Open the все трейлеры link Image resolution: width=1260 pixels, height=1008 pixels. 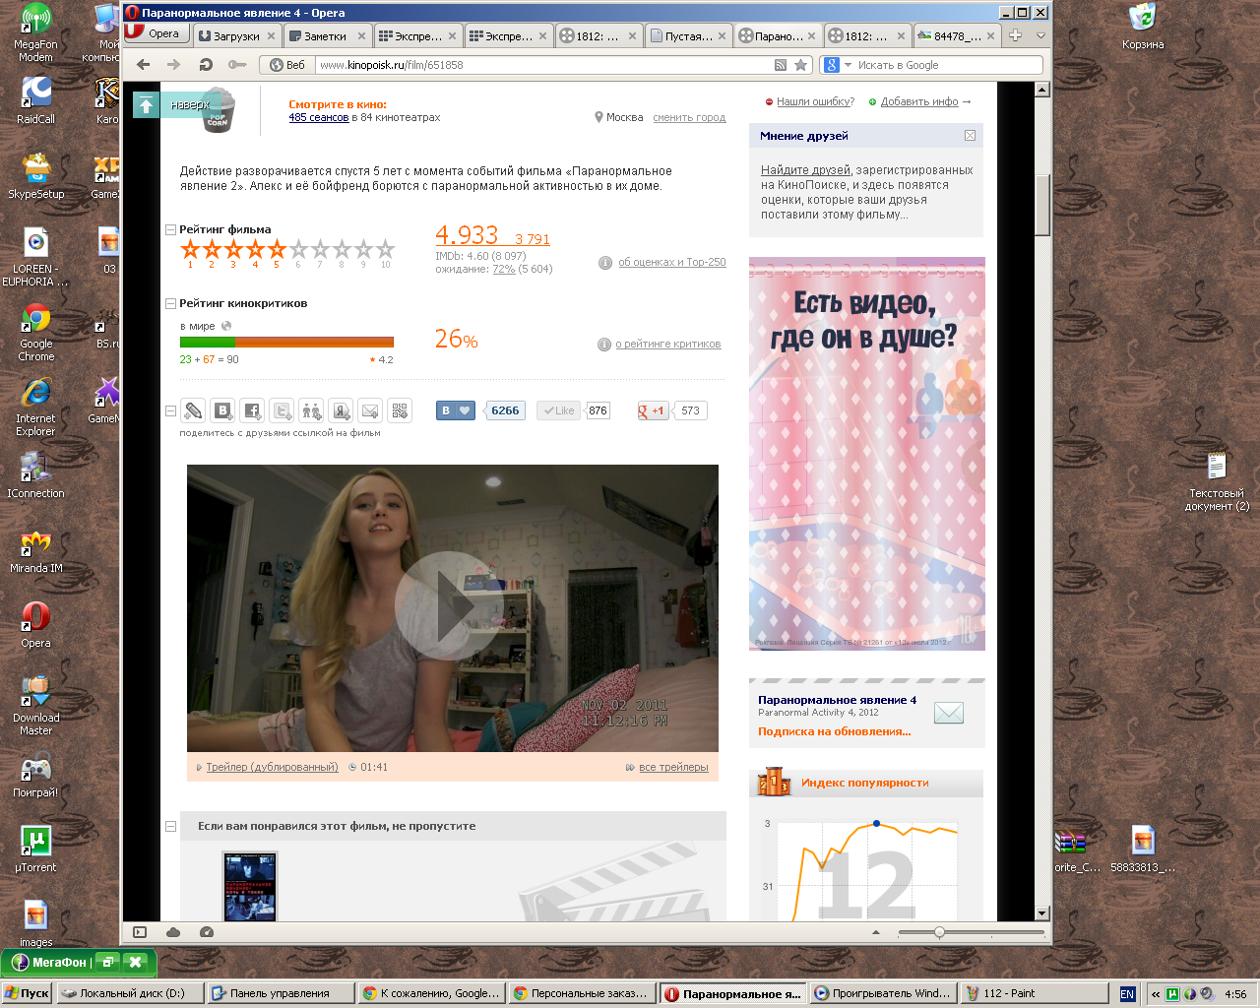673,767
